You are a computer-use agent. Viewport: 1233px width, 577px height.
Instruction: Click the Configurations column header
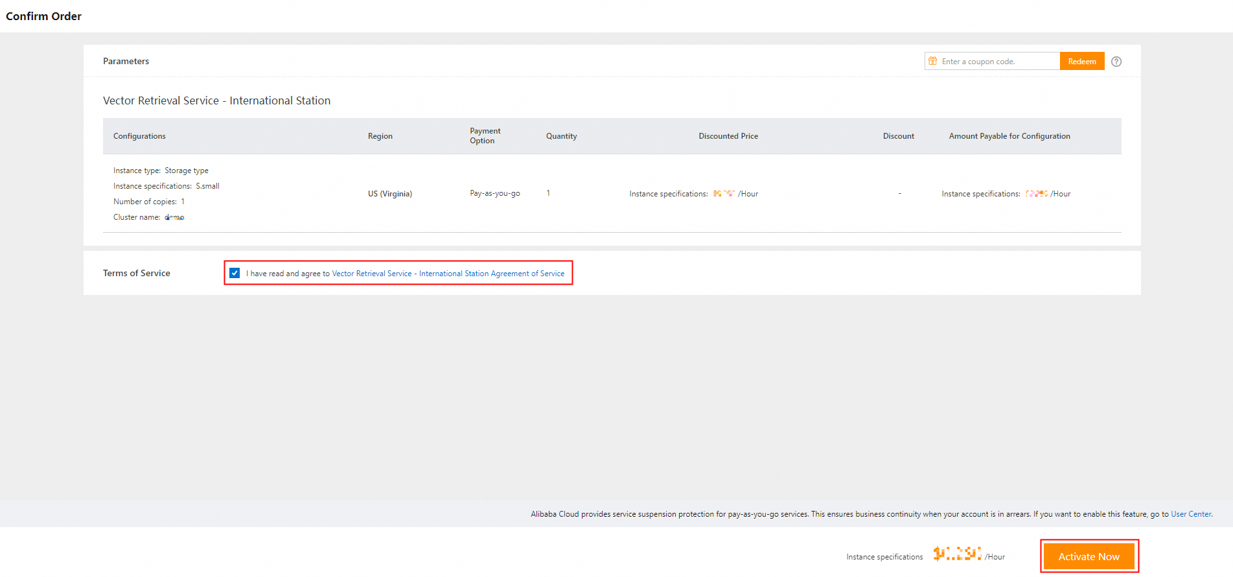[139, 136]
